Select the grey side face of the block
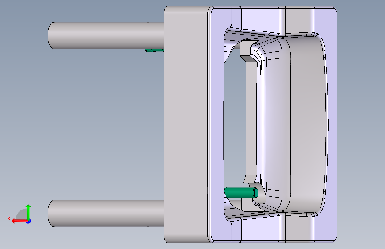This screenshot has width=385, height=249. [x=186, y=124]
